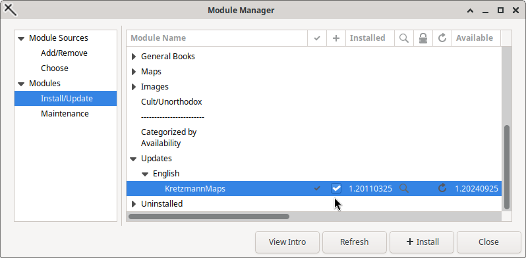Maximize the Module Manager window
Viewport: 526px width, 258px height.
click(500, 11)
